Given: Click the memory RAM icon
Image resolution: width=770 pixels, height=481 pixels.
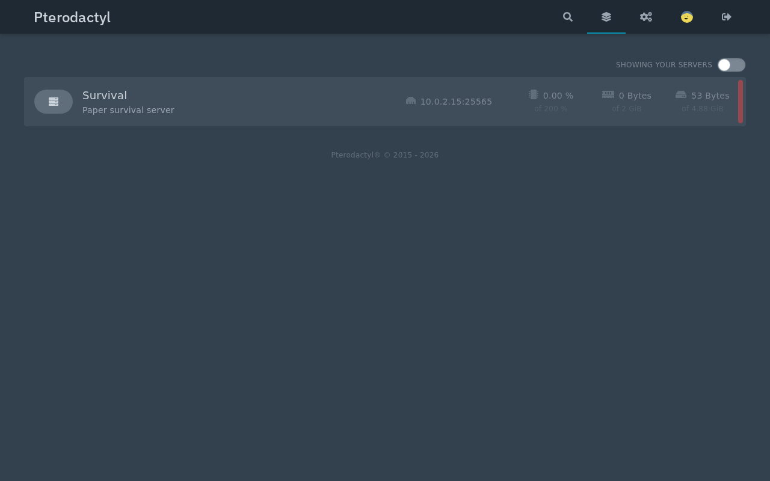Looking at the screenshot, I should click(608, 94).
